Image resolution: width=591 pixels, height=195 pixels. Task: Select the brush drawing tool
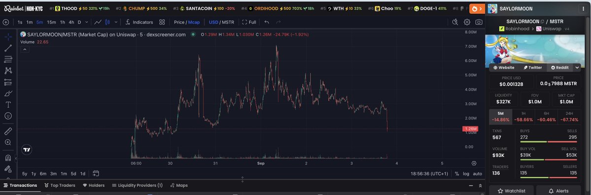click(8, 93)
